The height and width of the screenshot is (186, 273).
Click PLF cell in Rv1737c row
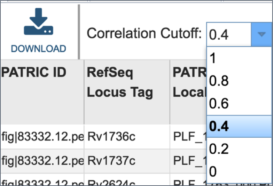point(188,161)
